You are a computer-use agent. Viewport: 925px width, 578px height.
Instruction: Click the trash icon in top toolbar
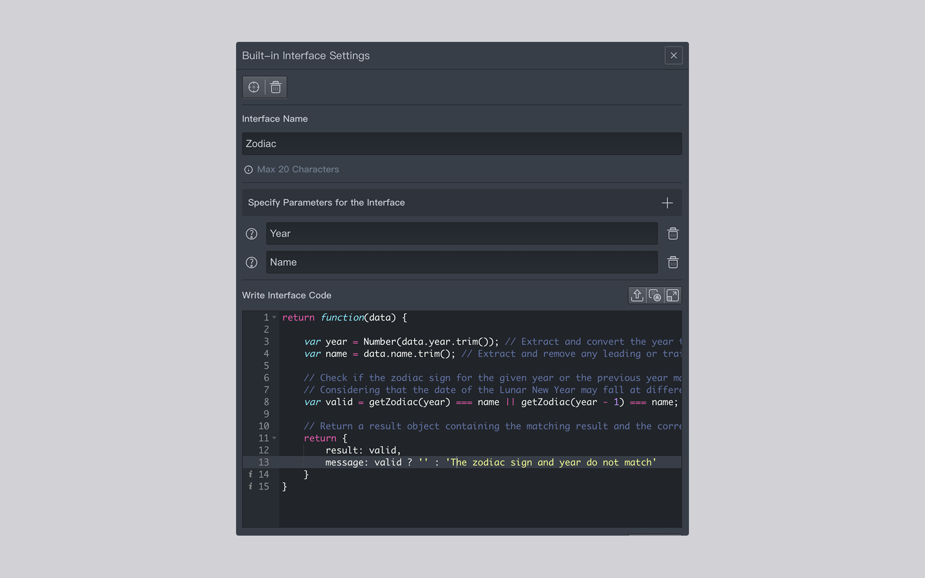276,87
